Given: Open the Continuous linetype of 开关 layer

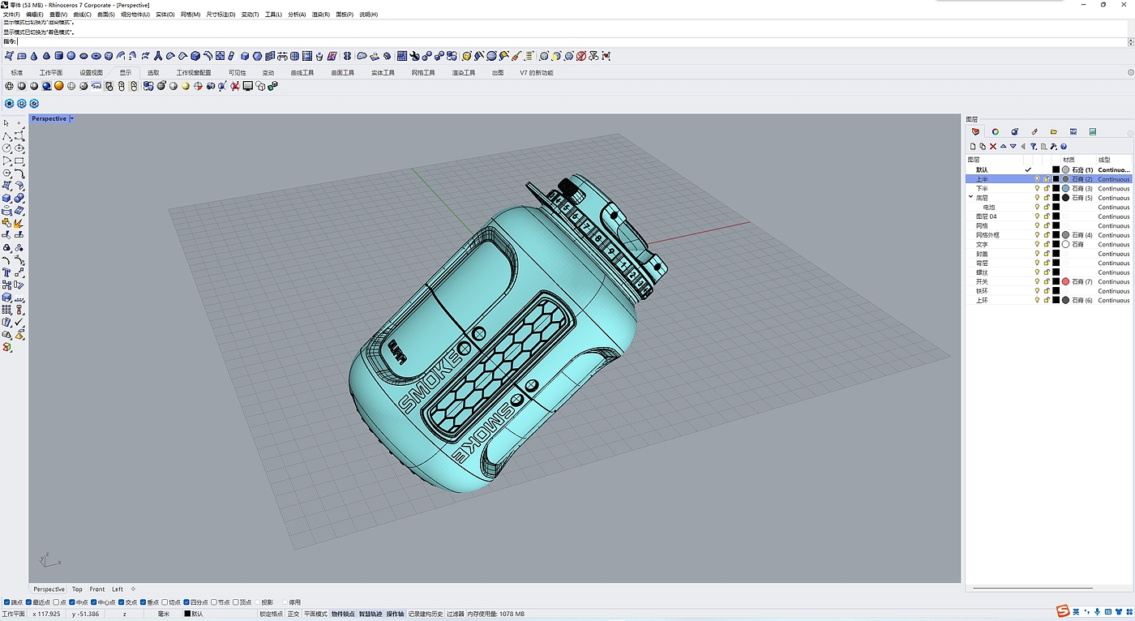Looking at the screenshot, I should pyautogui.click(x=1113, y=281).
